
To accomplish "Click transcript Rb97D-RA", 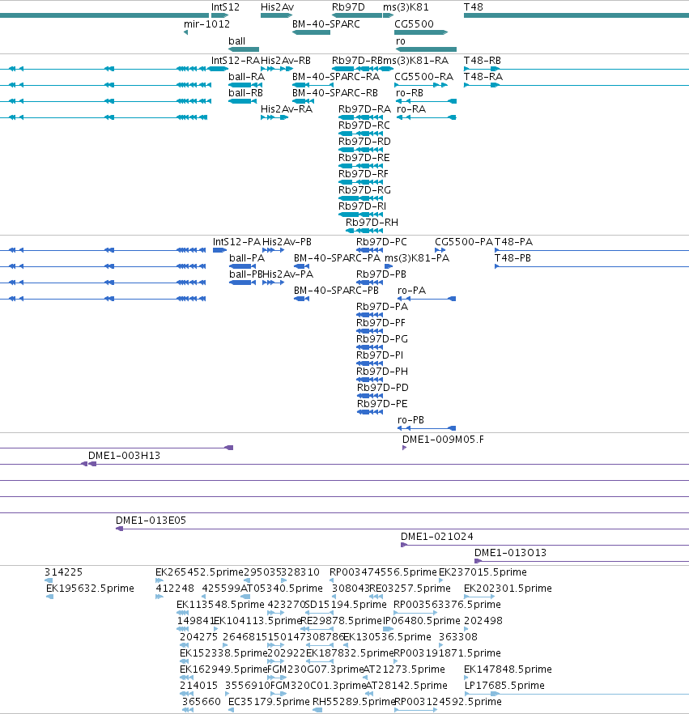I will [365, 109].
